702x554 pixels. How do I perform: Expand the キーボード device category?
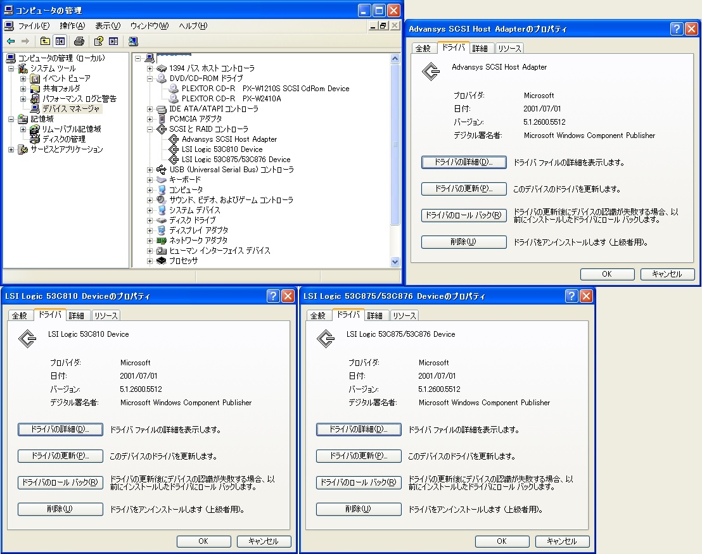click(x=150, y=180)
